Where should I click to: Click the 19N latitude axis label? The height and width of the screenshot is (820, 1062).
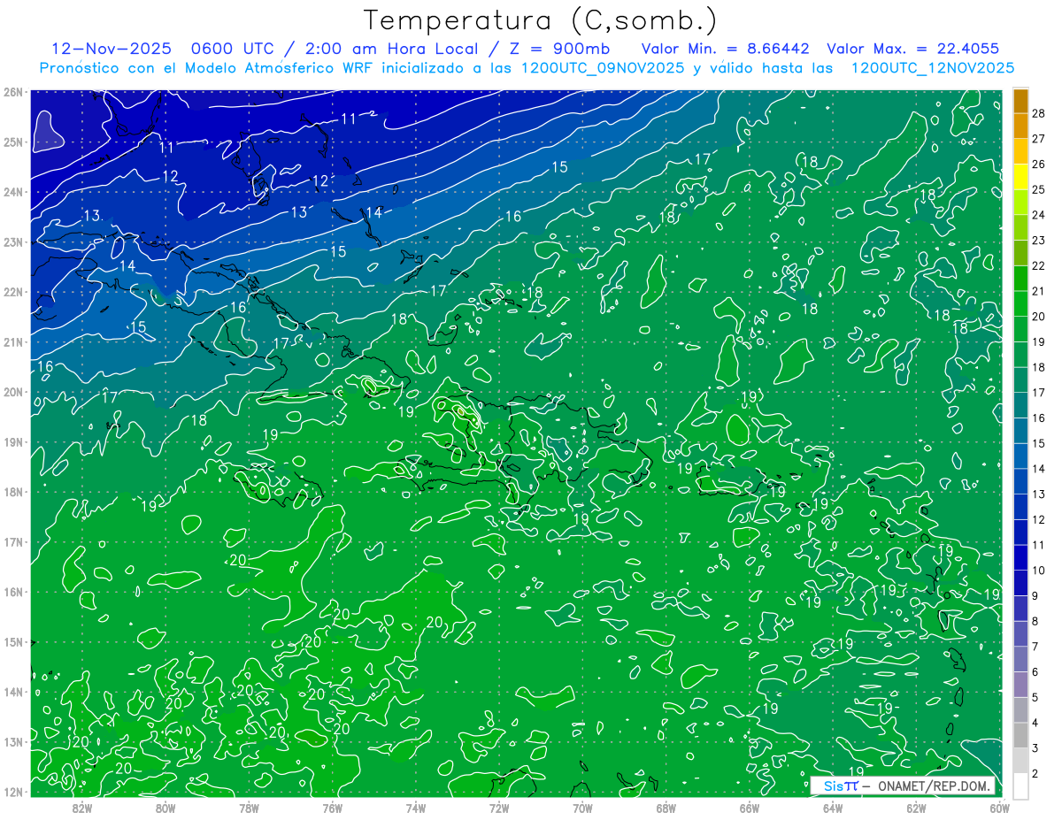[x=12, y=441]
